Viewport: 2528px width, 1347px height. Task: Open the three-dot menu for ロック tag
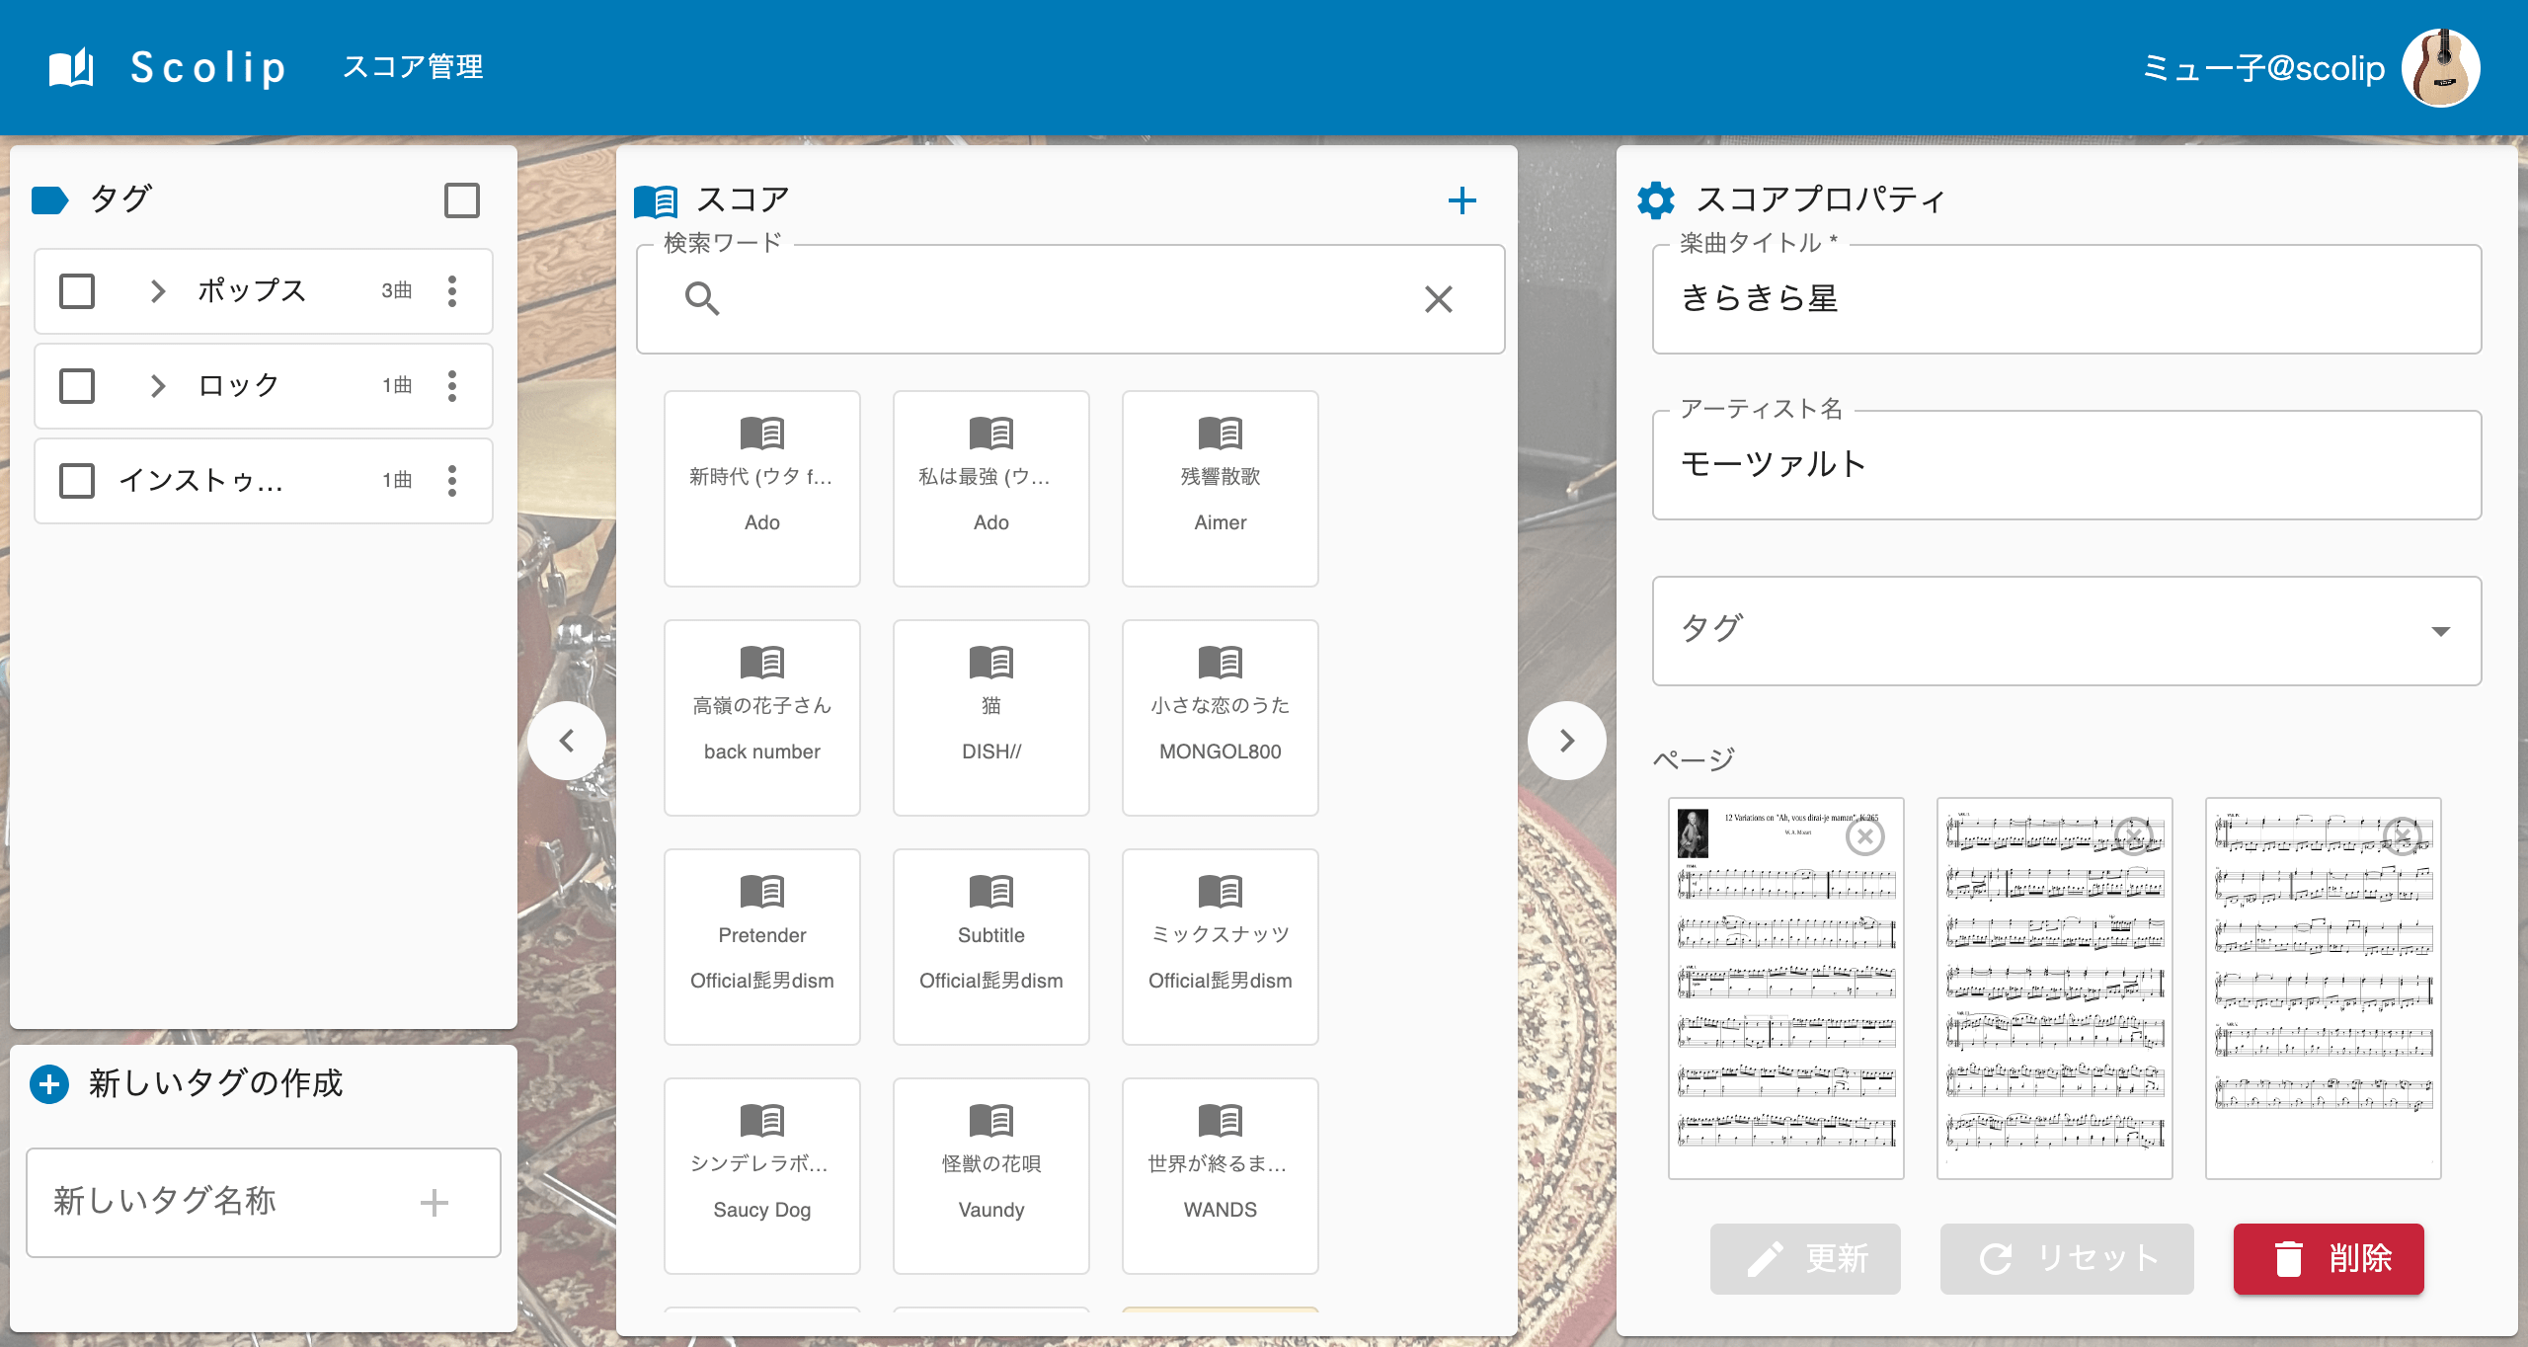tap(453, 386)
